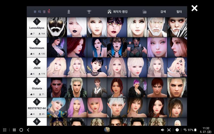This screenshot has height=134, width=214.
Task: Select the 제작자 랭킹 tab
Action: (x=117, y=12)
